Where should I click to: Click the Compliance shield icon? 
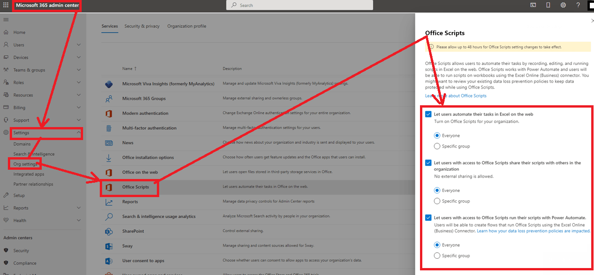point(6,263)
